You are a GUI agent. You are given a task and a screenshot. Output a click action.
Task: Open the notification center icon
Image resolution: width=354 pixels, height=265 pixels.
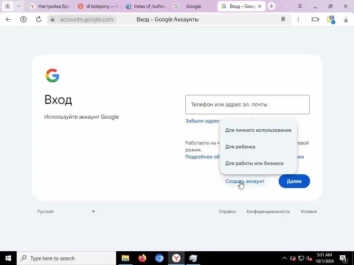pyautogui.click(x=343, y=258)
